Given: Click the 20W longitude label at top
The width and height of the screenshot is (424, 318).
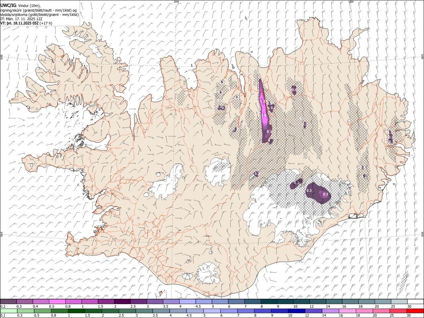Looking at the screenshot, I should pos(176,2).
